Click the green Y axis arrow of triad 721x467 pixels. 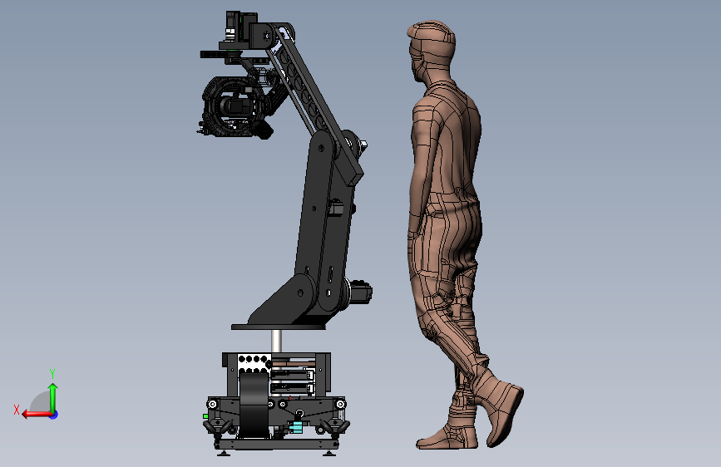tap(53, 398)
